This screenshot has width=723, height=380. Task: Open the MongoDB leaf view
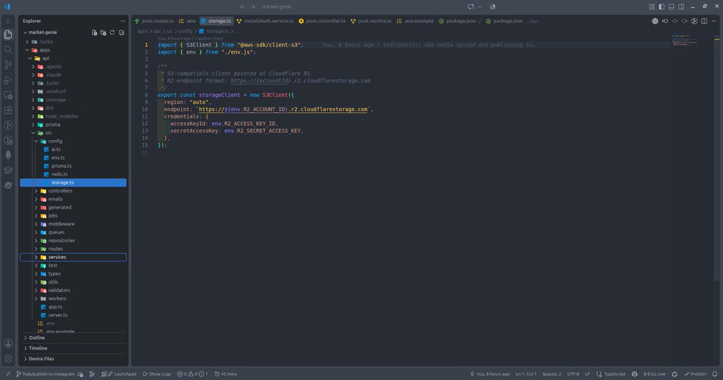click(x=8, y=155)
